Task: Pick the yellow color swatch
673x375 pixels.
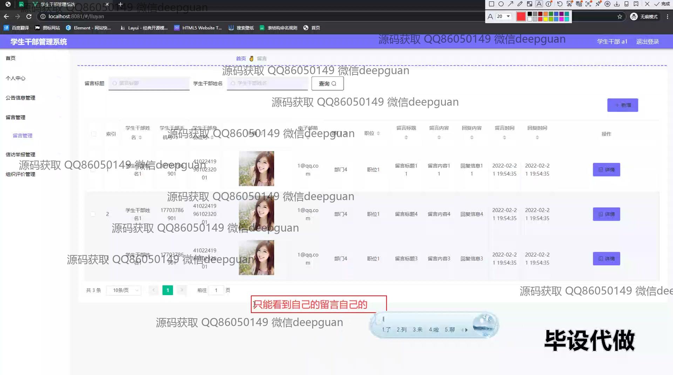Action: pos(546,19)
